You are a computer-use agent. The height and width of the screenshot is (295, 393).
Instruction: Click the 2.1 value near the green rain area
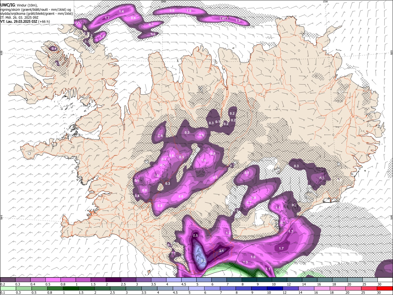pyautogui.click(x=267, y=269)
